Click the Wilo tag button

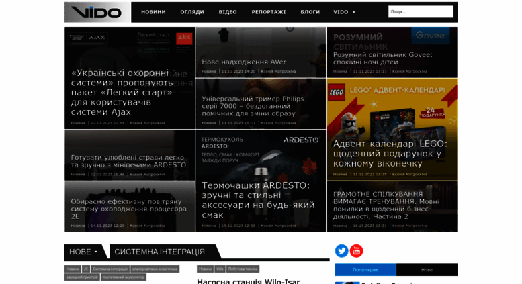(x=220, y=269)
